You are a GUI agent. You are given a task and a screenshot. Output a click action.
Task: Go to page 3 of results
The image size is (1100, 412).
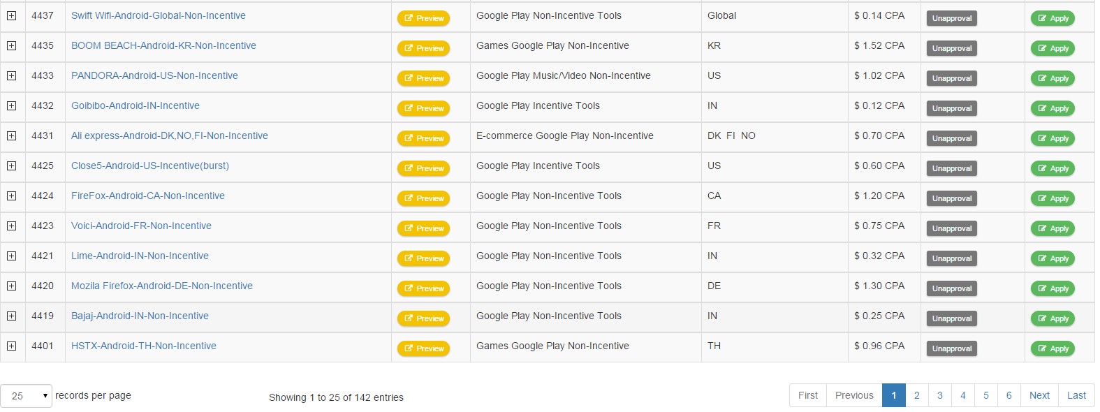pyautogui.click(x=939, y=395)
